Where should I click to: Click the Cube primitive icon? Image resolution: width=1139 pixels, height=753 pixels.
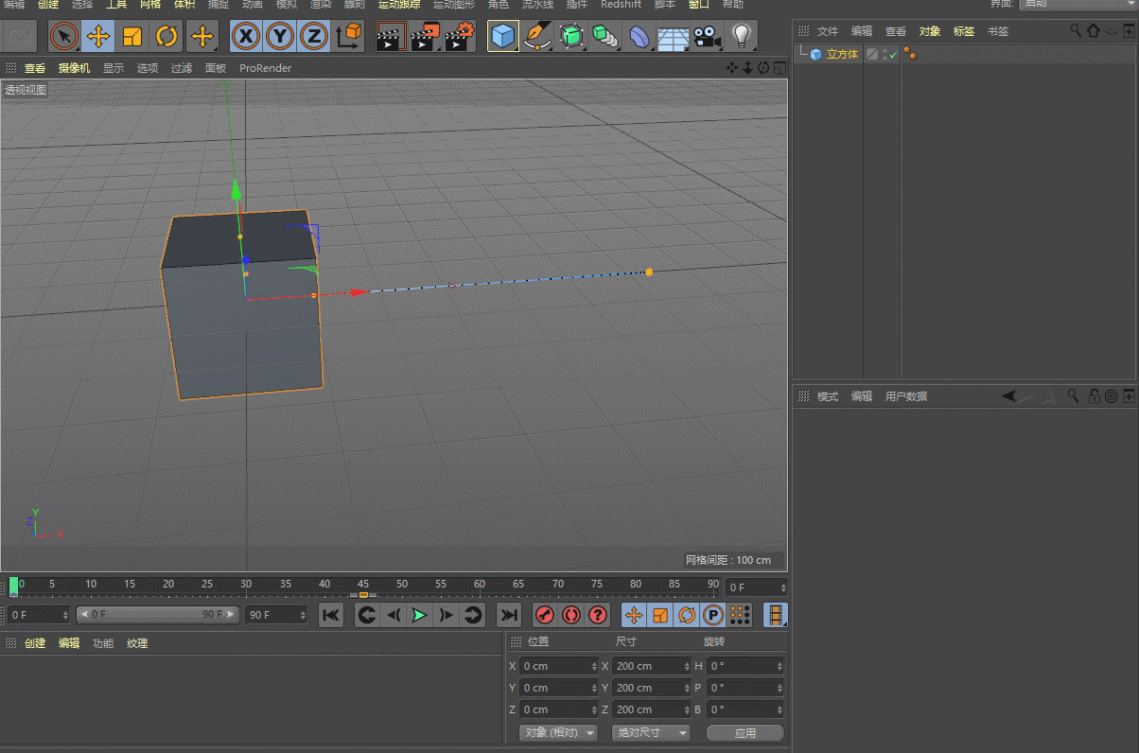503,37
